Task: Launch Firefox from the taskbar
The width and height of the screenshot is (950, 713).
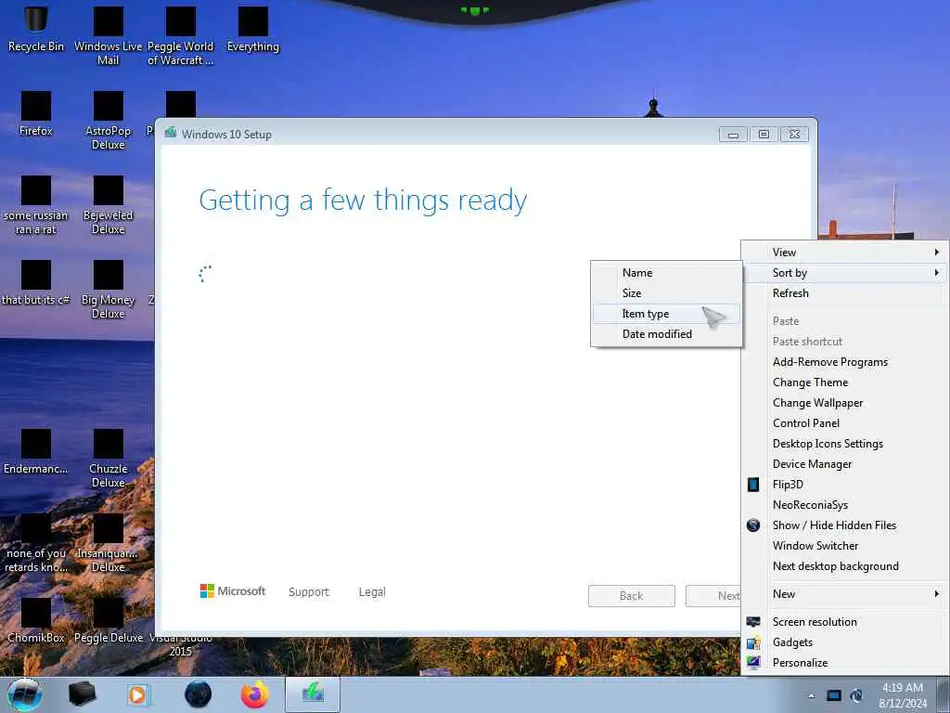Action: tap(255, 694)
